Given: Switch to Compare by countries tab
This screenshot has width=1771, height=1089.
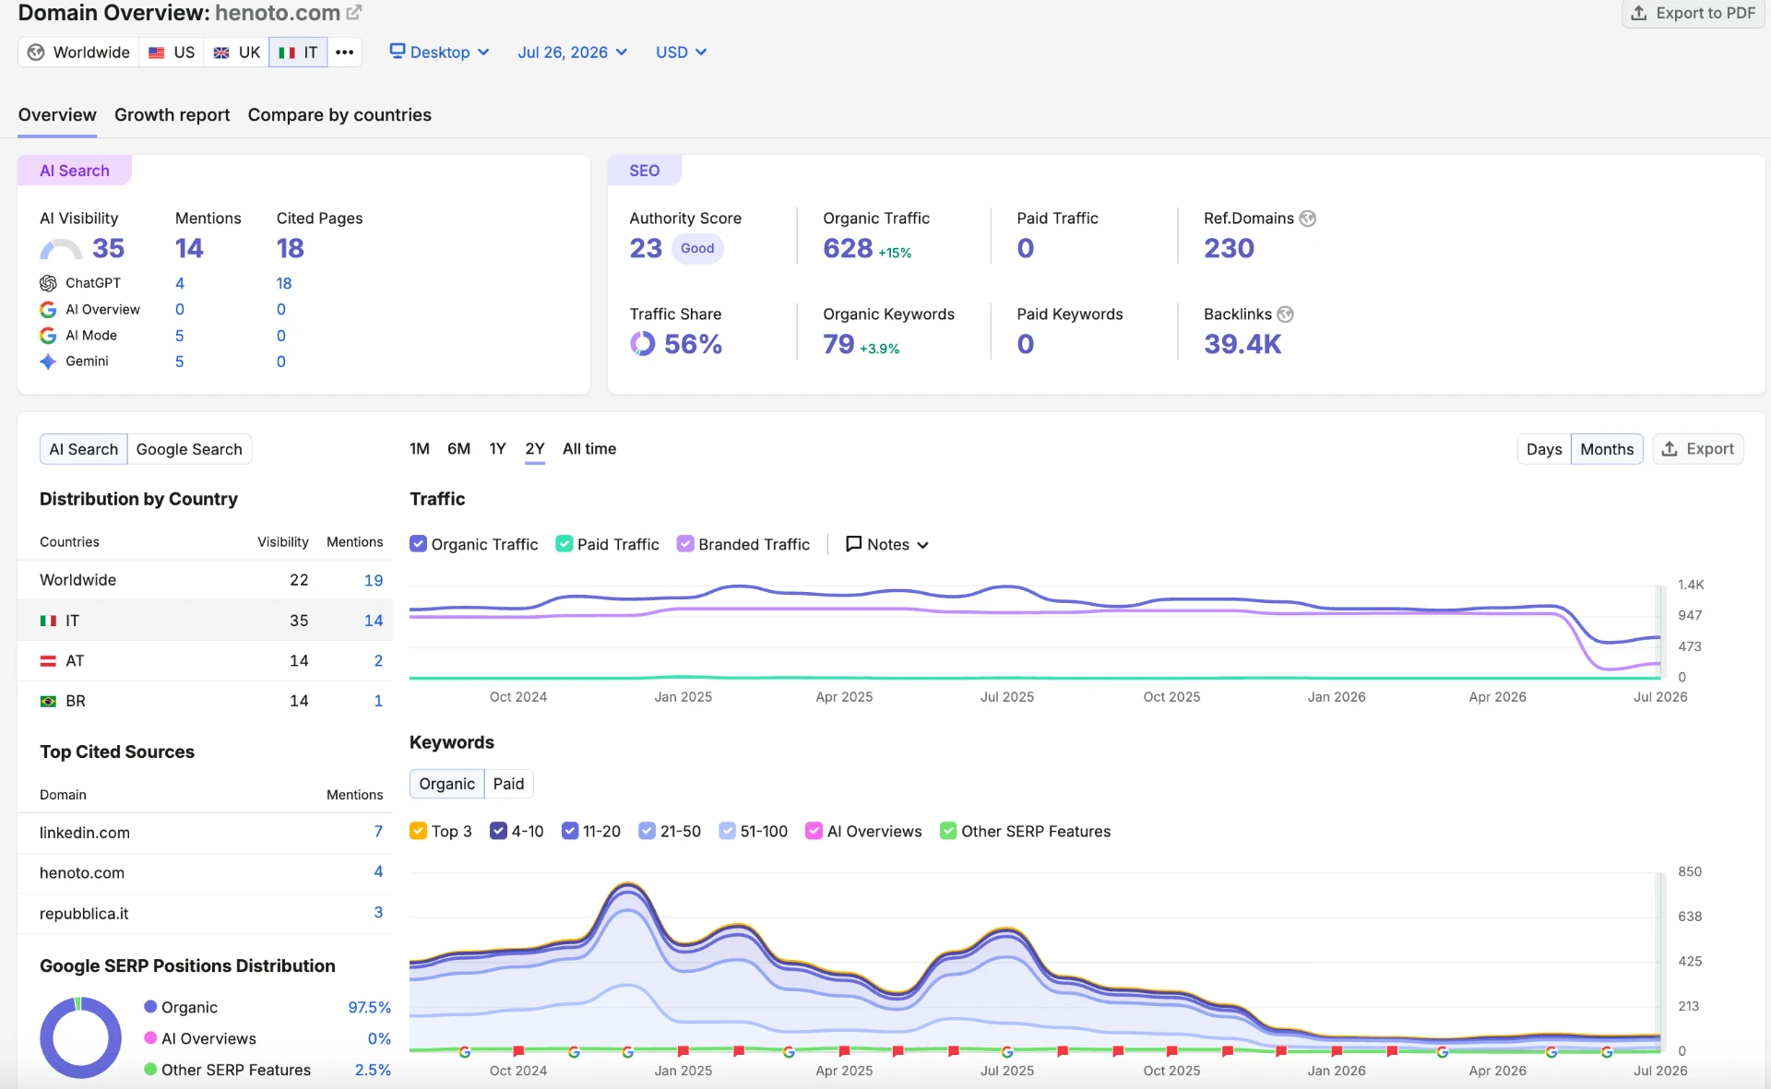Looking at the screenshot, I should (339, 115).
